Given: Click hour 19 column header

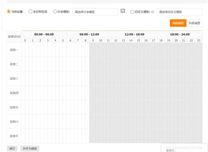Looking at the screenshot, I should pyautogui.click(x=168, y=40).
